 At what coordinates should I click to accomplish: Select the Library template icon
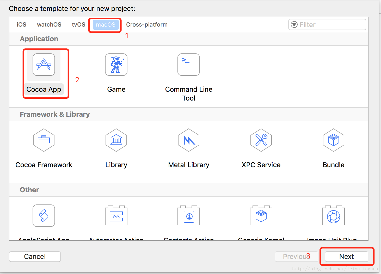click(x=116, y=140)
